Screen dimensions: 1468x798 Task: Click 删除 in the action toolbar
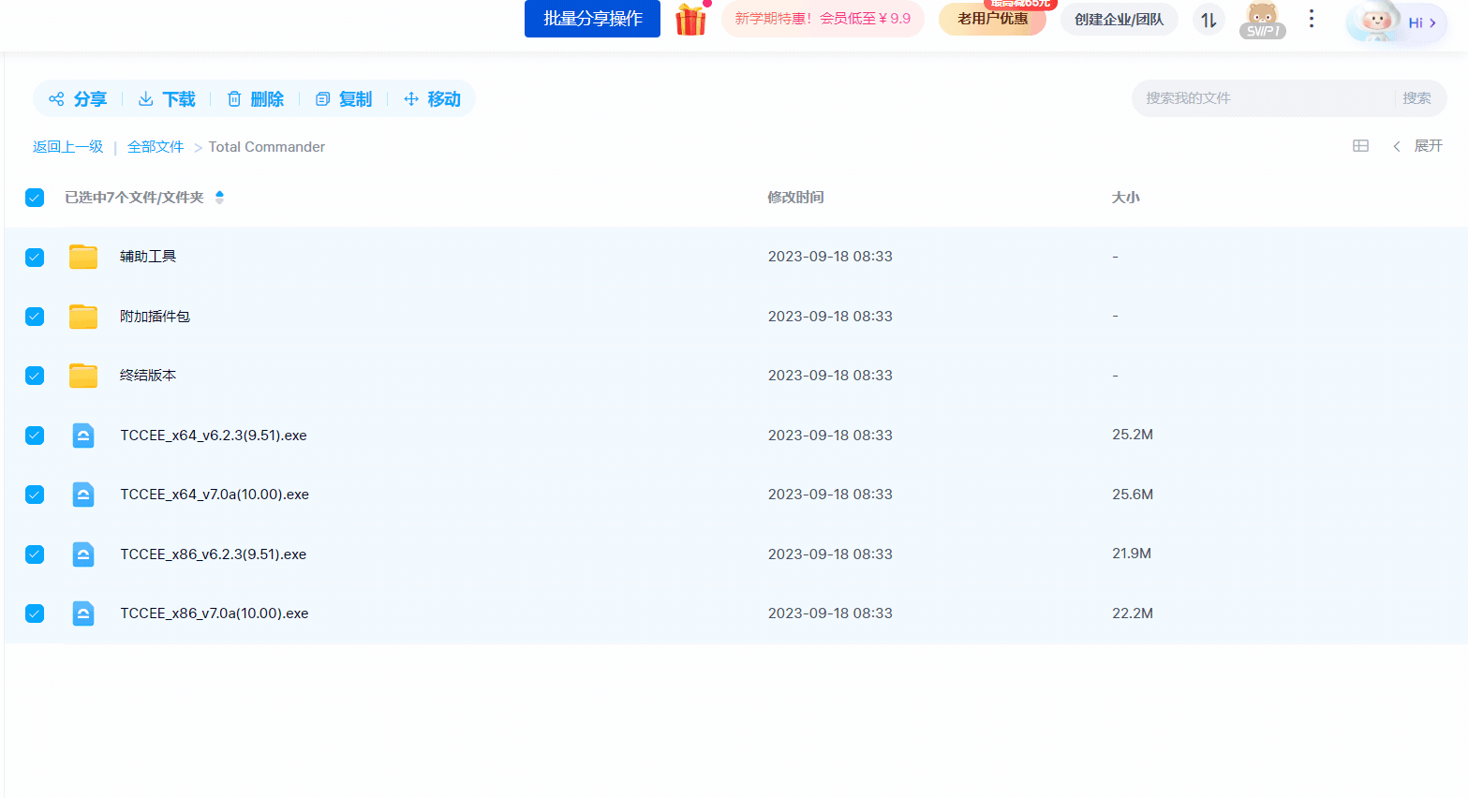point(255,99)
